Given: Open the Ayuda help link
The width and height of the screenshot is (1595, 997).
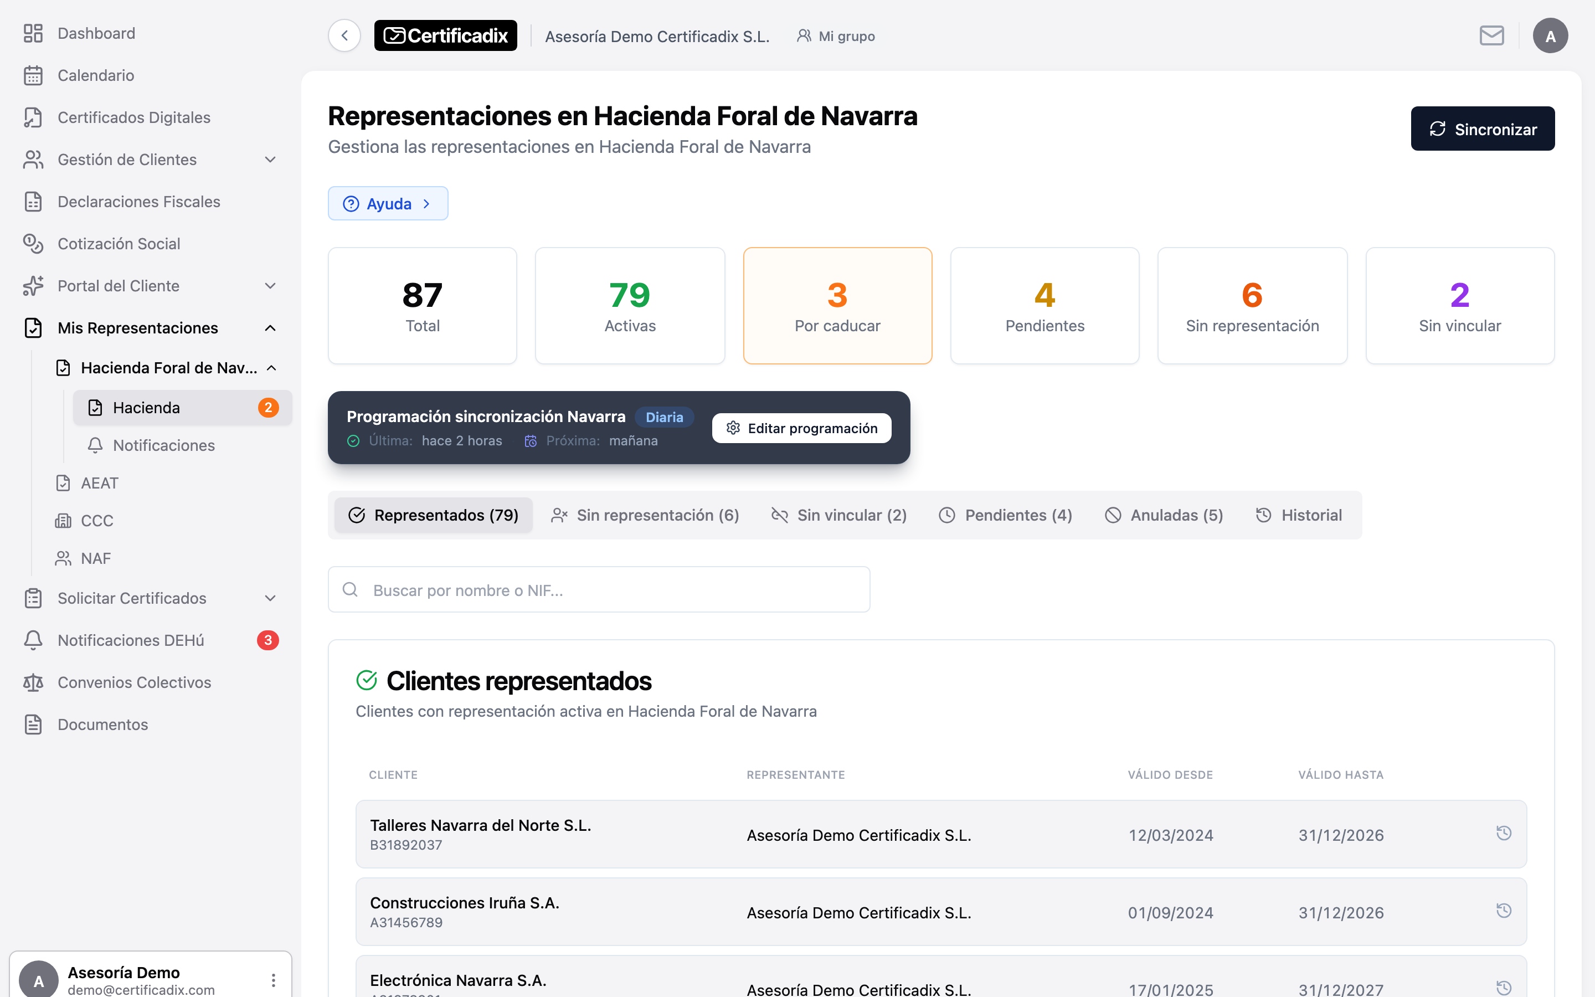Looking at the screenshot, I should [x=388, y=203].
